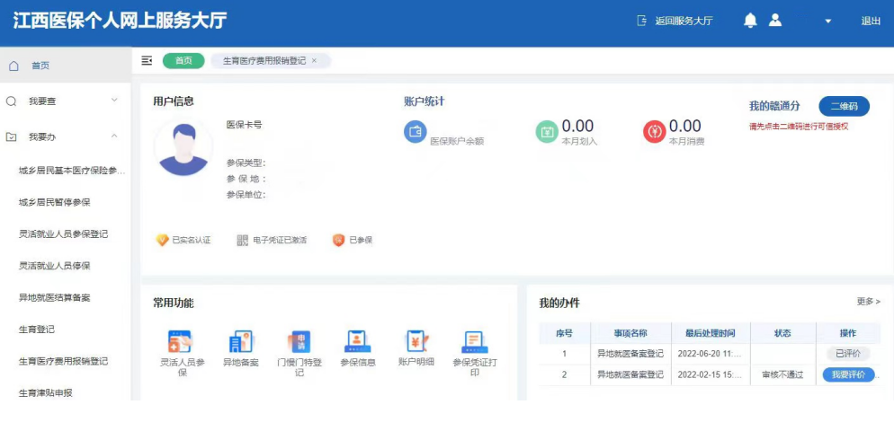Switch to the 首页 tab
The image size is (894, 431).
click(183, 61)
